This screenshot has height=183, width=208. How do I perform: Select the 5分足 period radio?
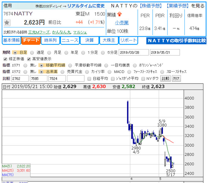click(103, 53)
